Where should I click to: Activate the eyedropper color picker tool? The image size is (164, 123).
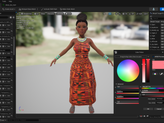click(x=161, y=74)
